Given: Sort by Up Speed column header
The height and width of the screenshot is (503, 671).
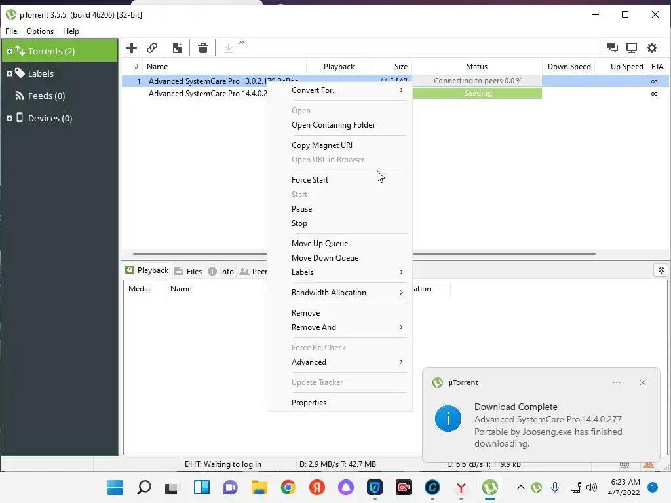Looking at the screenshot, I should pos(622,67).
